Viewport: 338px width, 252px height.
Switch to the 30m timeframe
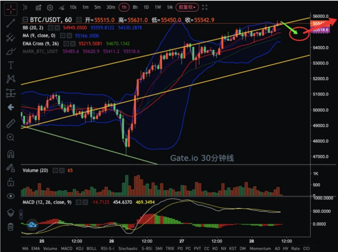click(x=110, y=7)
